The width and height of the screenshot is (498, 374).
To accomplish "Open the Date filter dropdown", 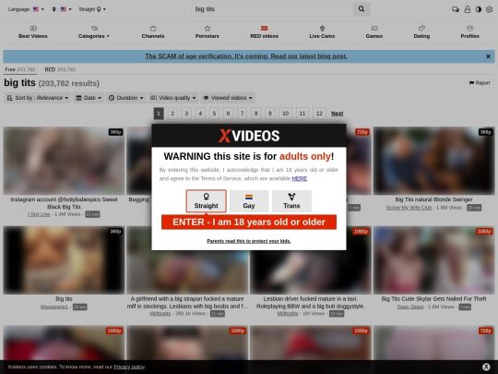I will [x=89, y=98].
